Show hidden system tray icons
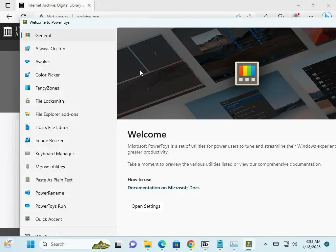Image resolution: width=336 pixels, height=252 pixels. [x=265, y=244]
